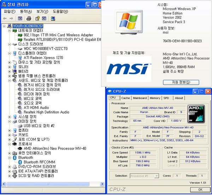212x195 pixels.
Task: Click the Level 2 cache value 512 KBytes
Action: point(193,161)
